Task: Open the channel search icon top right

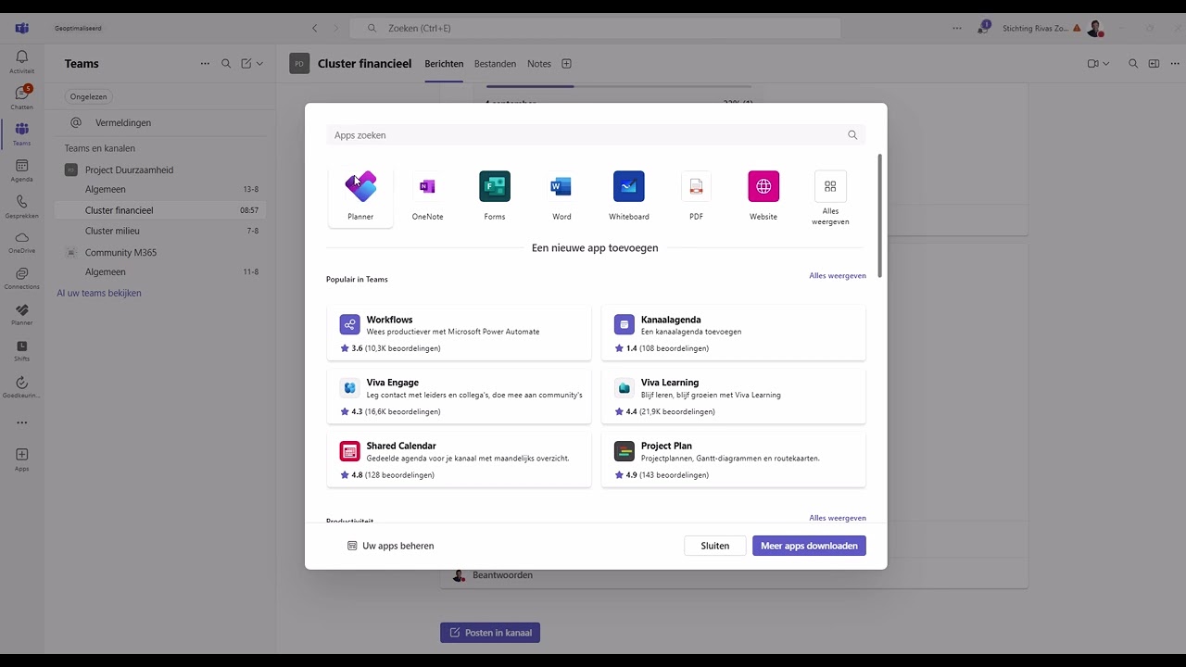Action: (1133, 64)
